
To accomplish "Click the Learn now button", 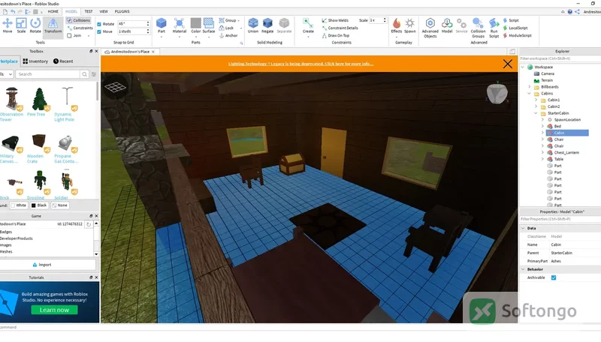I will [54, 310].
